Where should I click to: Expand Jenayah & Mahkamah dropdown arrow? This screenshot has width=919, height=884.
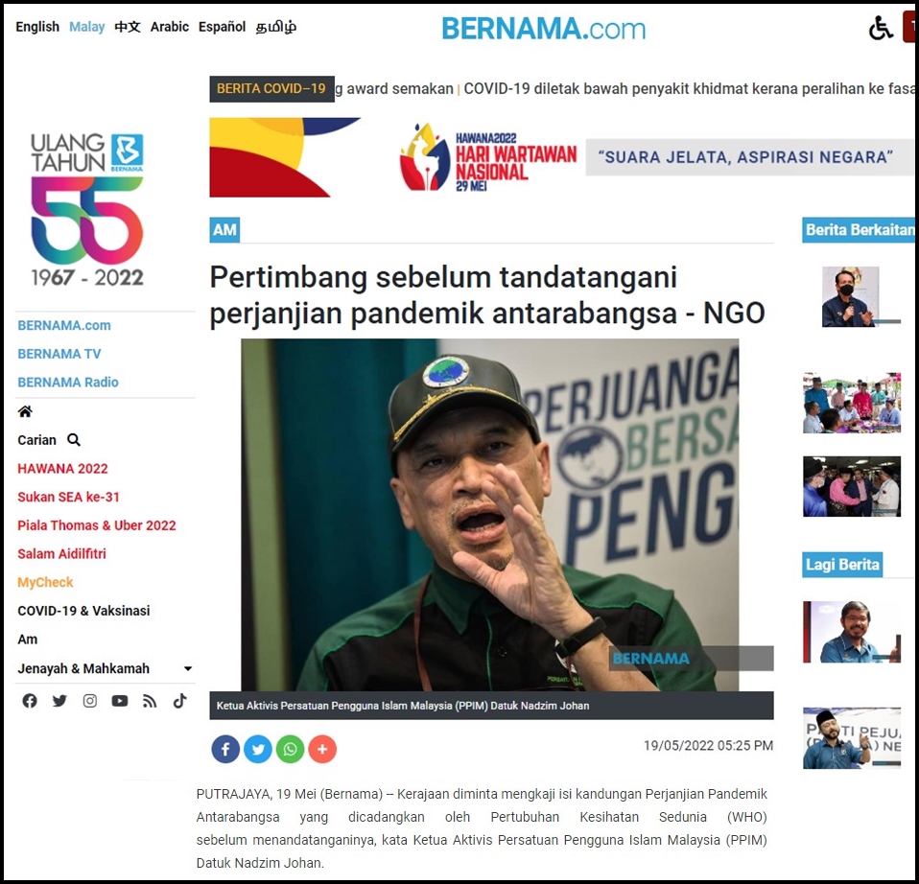[x=188, y=668]
